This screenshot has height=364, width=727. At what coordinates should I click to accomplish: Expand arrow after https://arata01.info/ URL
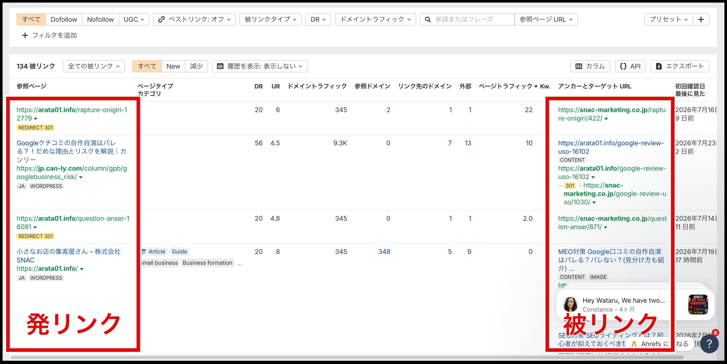(82, 269)
